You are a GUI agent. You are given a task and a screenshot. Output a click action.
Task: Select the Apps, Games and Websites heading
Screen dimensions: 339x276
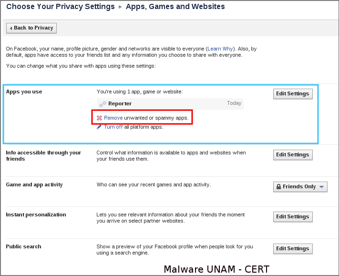(175, 7)
